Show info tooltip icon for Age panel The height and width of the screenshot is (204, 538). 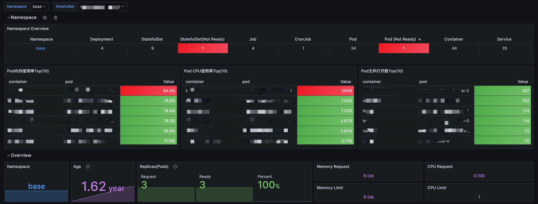click(88, 167)
